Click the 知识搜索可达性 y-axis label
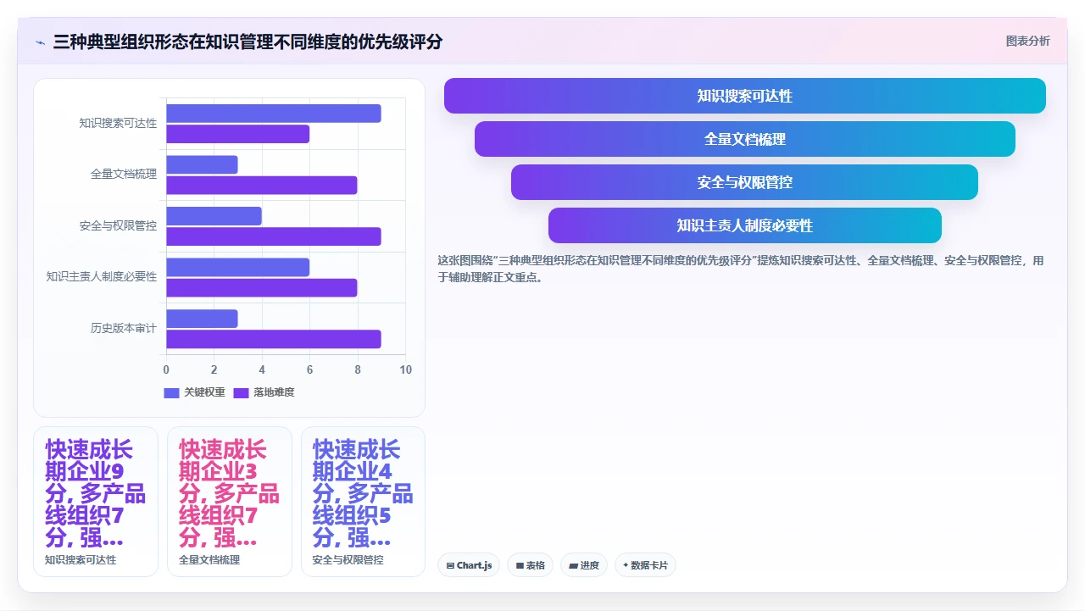This screenshot has height=611, width=1085. point(118,123)
